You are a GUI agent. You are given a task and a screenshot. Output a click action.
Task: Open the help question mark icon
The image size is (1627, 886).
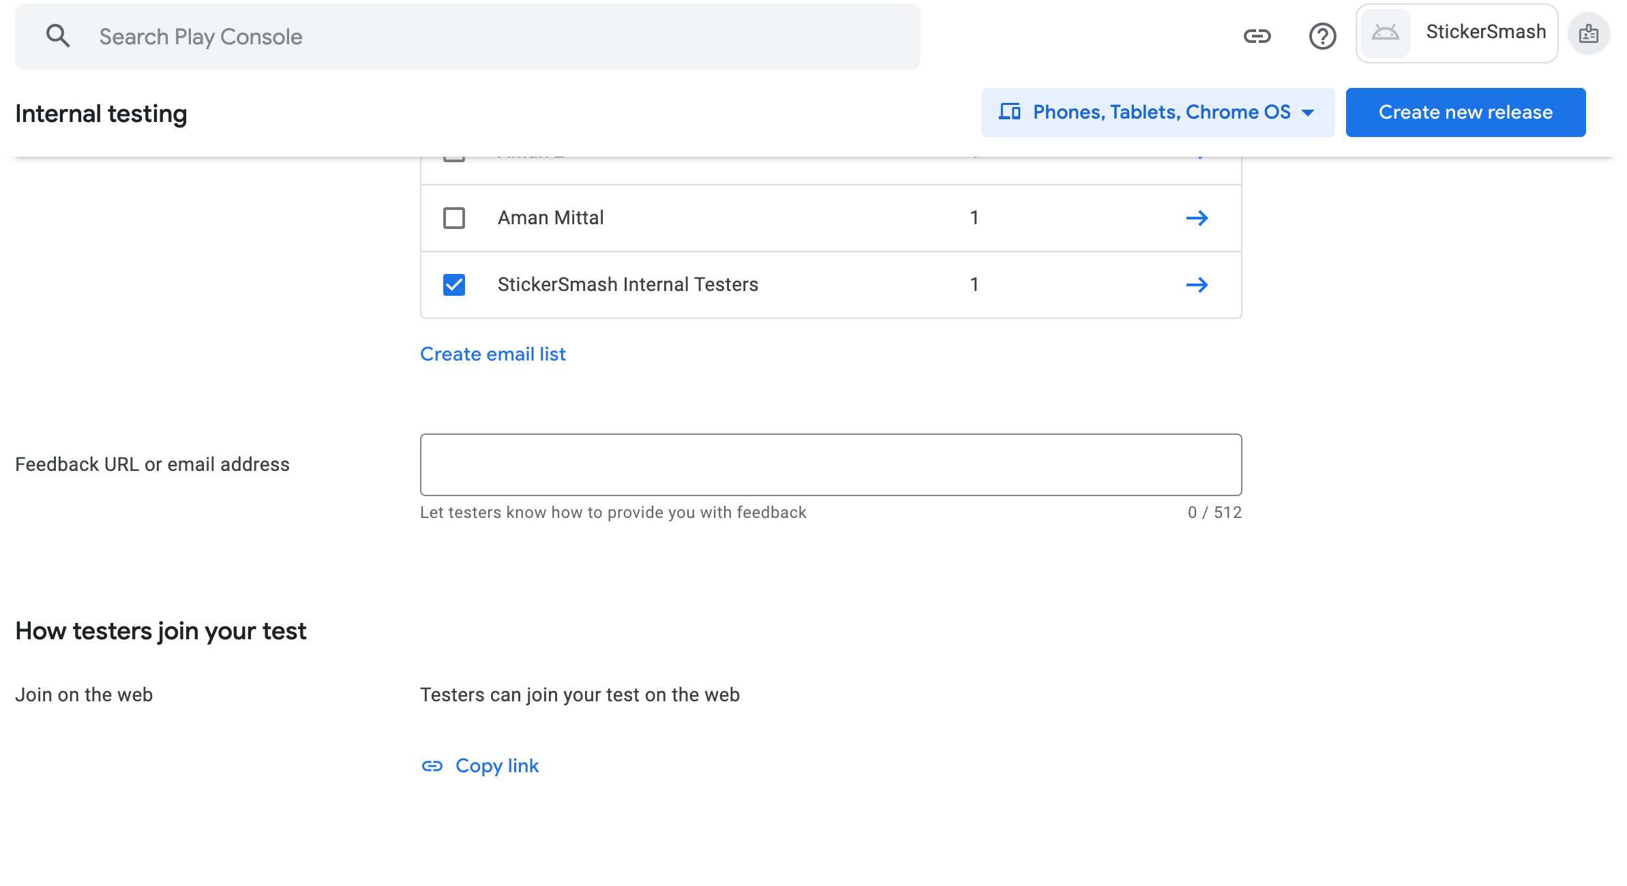tap(1322, 36)
